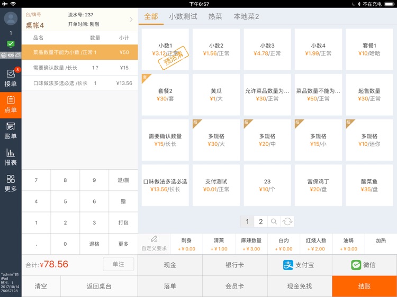This screenshot has height=297, width=397.
Task: Open keypad 更多 options
Action: (x=123, y=244)
